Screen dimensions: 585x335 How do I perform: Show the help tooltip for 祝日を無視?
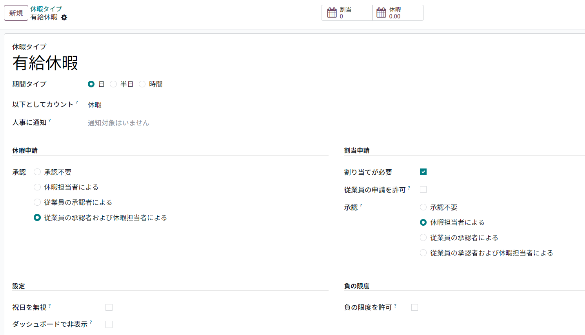click(50, 306)
